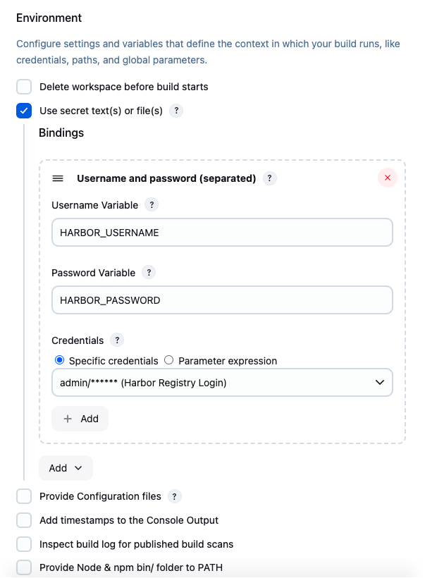
Task: Uncheck Use secret text(s) or file(s)
Action: click(24, 111)
